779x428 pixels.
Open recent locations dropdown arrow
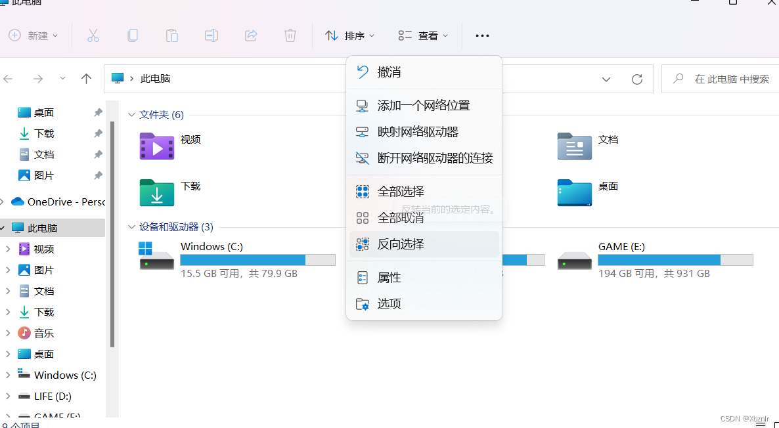tap(62, 79)
